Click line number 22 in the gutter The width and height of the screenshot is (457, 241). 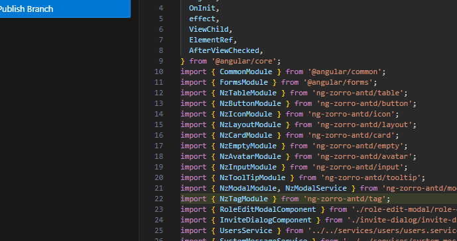point(159,199)
